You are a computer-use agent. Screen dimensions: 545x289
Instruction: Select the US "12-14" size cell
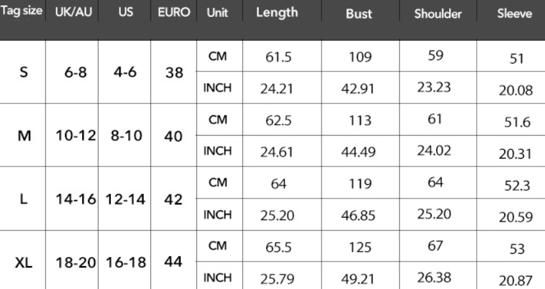click(x=124, y=199)
